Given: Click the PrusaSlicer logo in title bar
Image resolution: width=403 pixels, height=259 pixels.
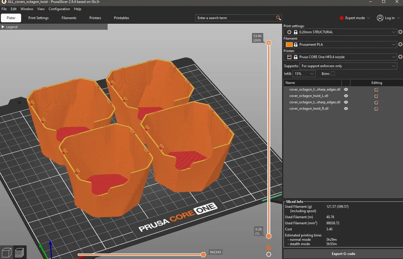Looking at the screenshot, I should click(4, 2).
